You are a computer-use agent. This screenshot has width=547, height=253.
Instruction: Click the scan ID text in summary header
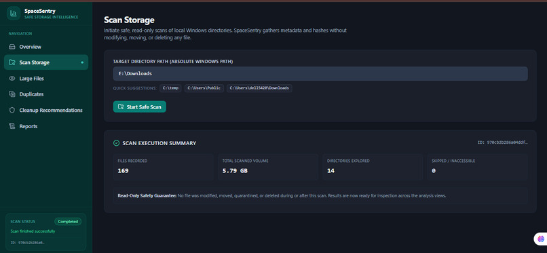pyautogui.click(x=503, y=142)
